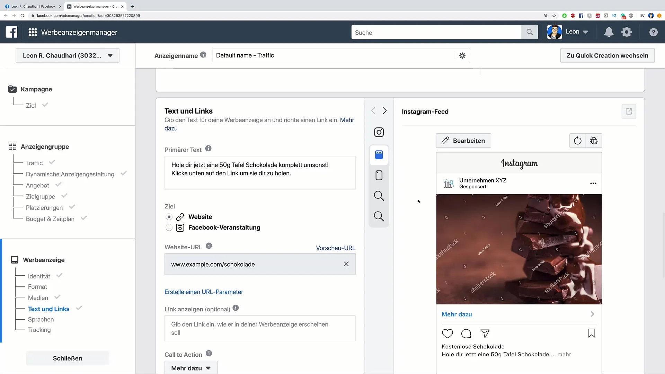Screen dimensions: 665x374
Task: Click Erstelle einen URL-Parameter link
Action: point(204,292)
